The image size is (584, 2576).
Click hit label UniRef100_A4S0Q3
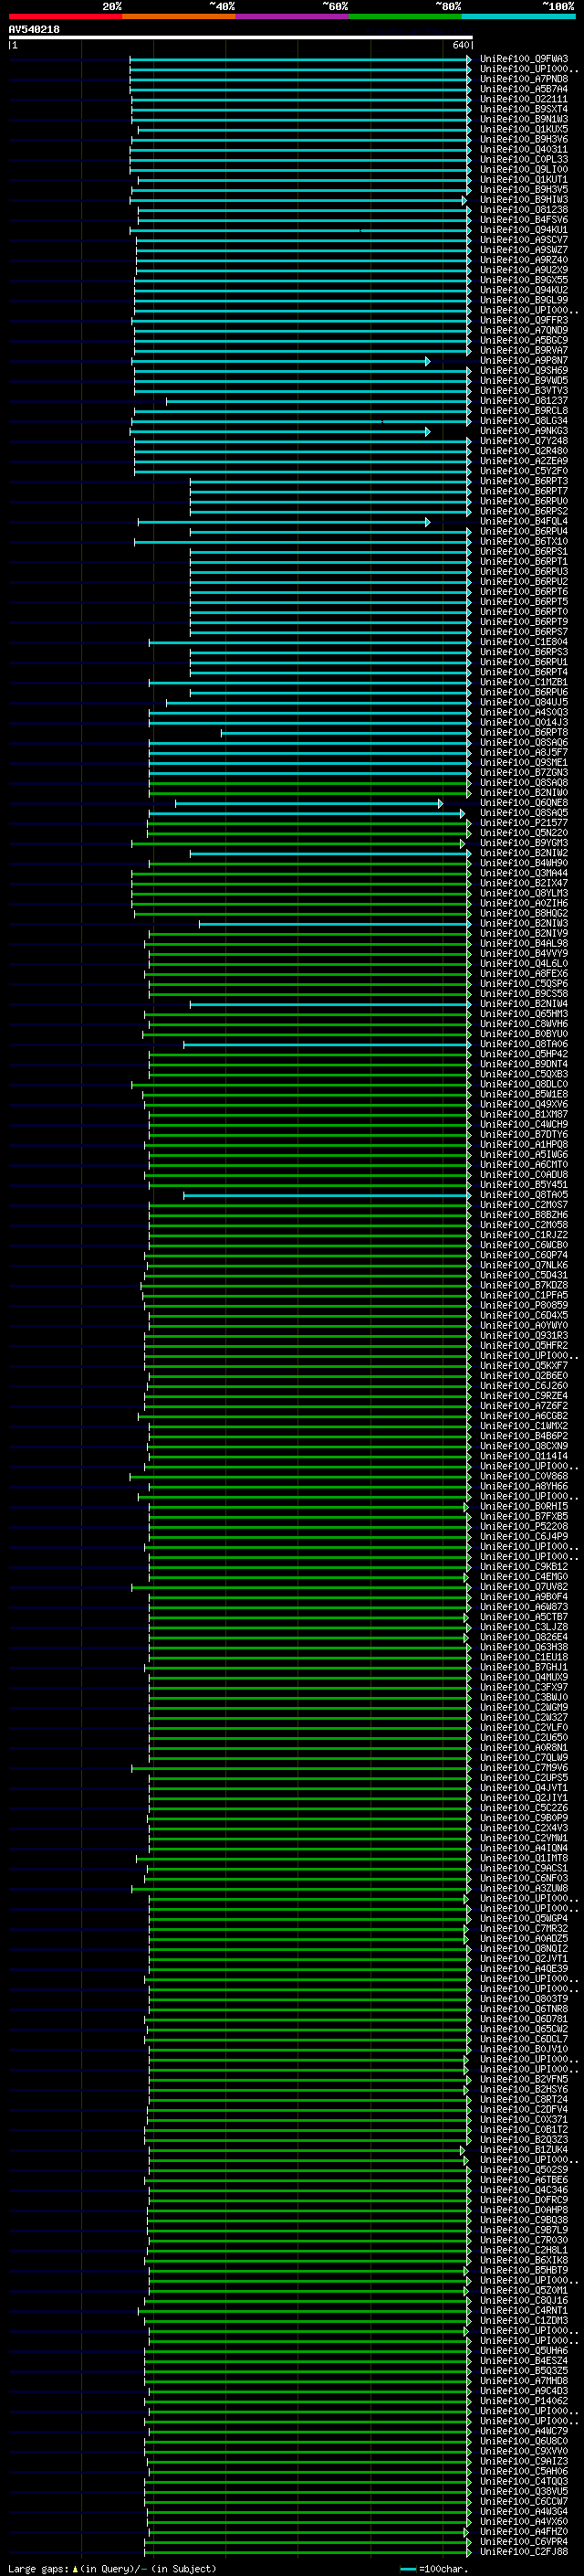tap(523, 712)
